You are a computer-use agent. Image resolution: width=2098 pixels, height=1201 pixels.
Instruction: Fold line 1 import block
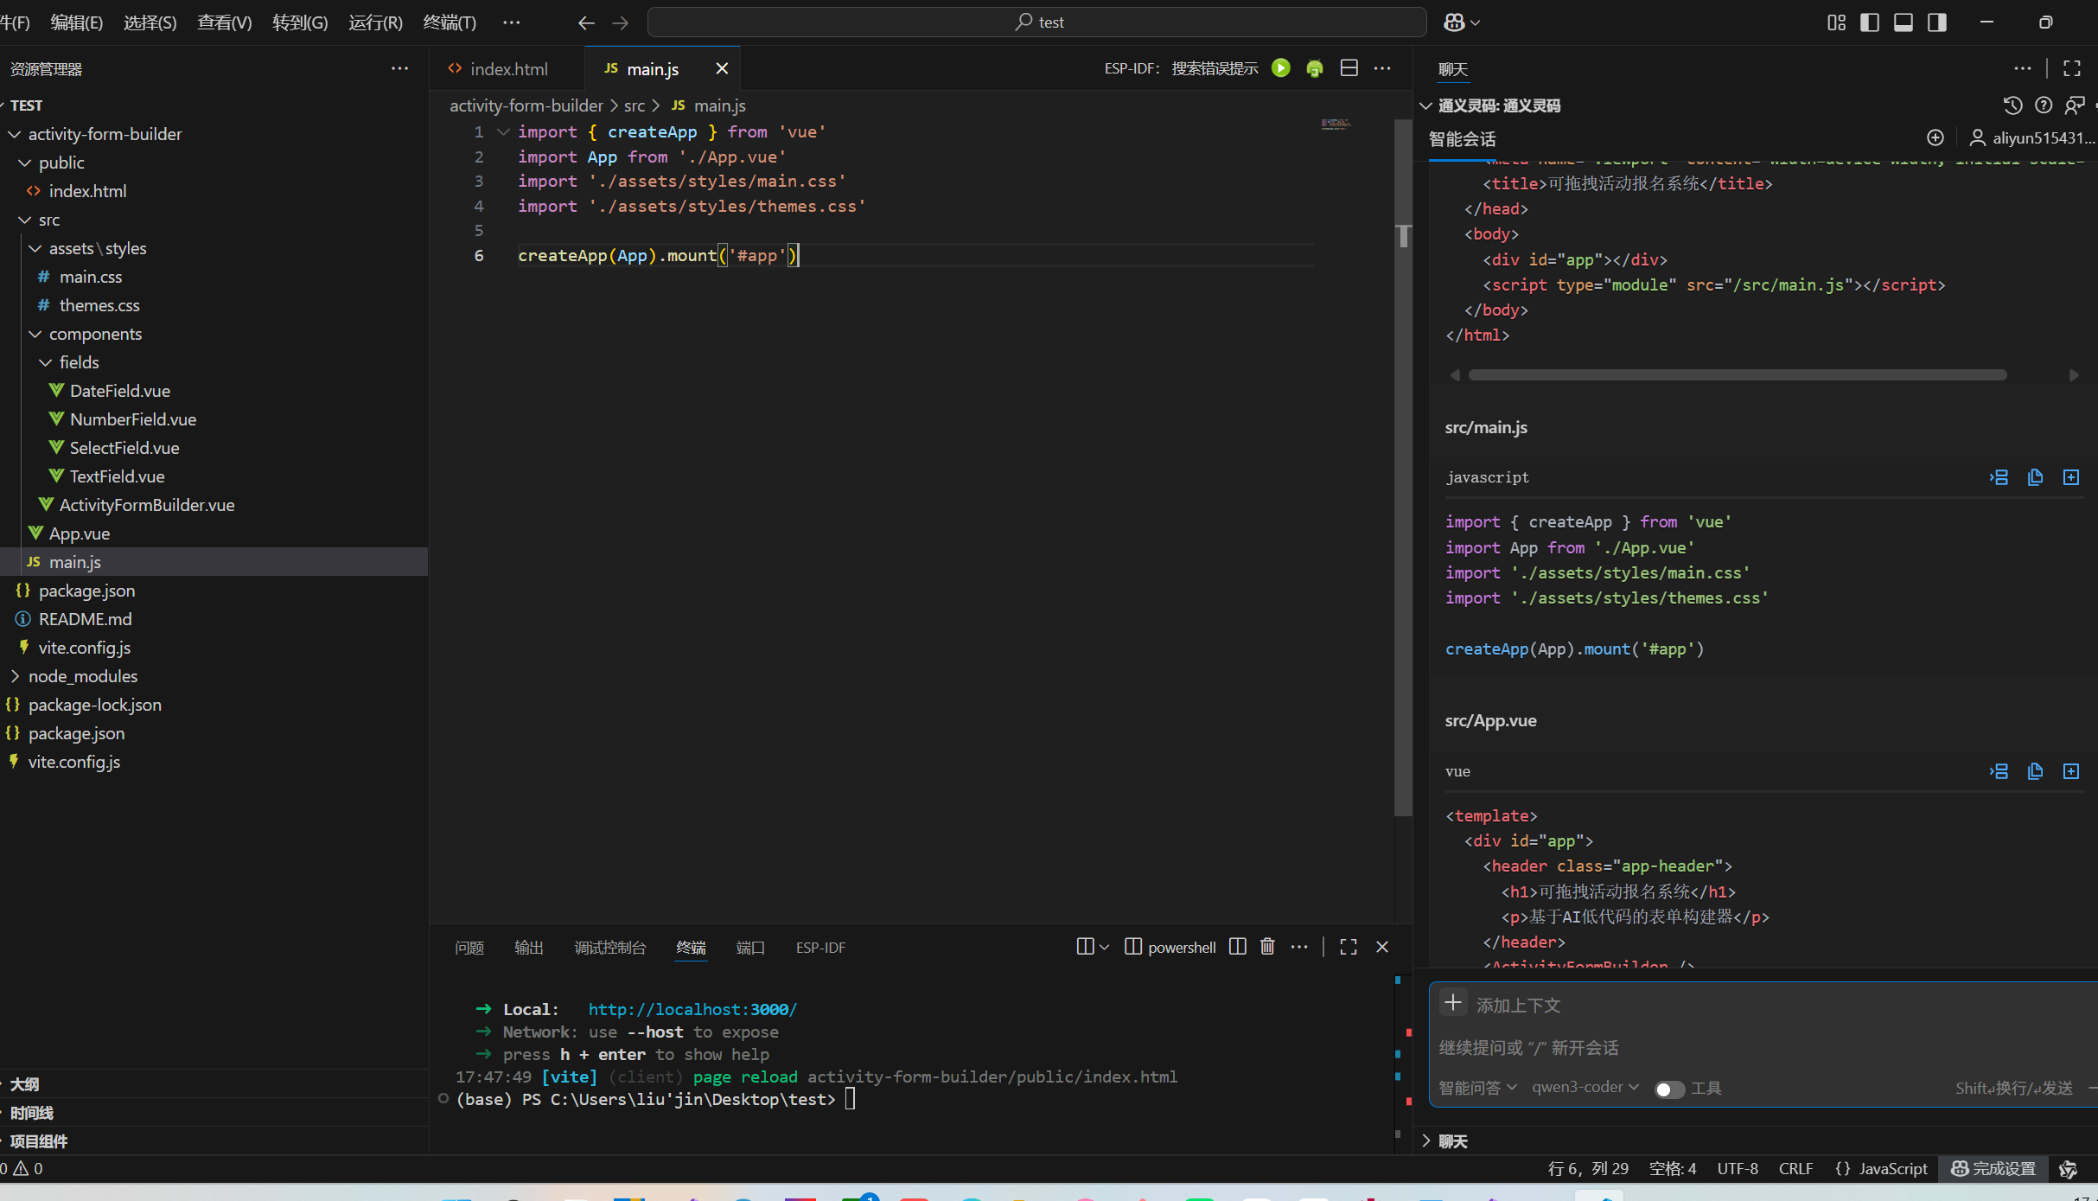pyautogui.click(x=504, y=132)
